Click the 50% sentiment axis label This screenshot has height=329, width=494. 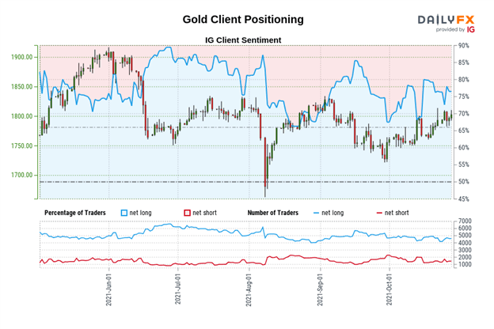click(463, 182)
